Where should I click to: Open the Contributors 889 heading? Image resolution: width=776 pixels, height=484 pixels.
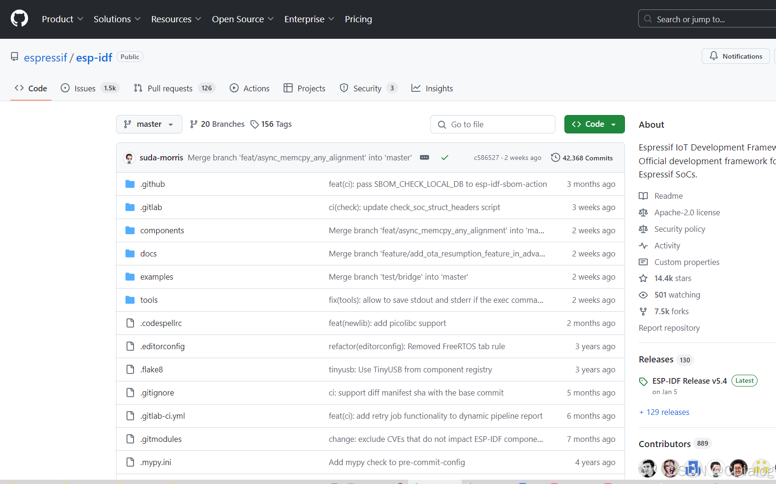675,444
